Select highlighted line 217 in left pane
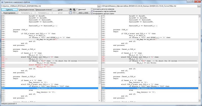 (50, 88)
